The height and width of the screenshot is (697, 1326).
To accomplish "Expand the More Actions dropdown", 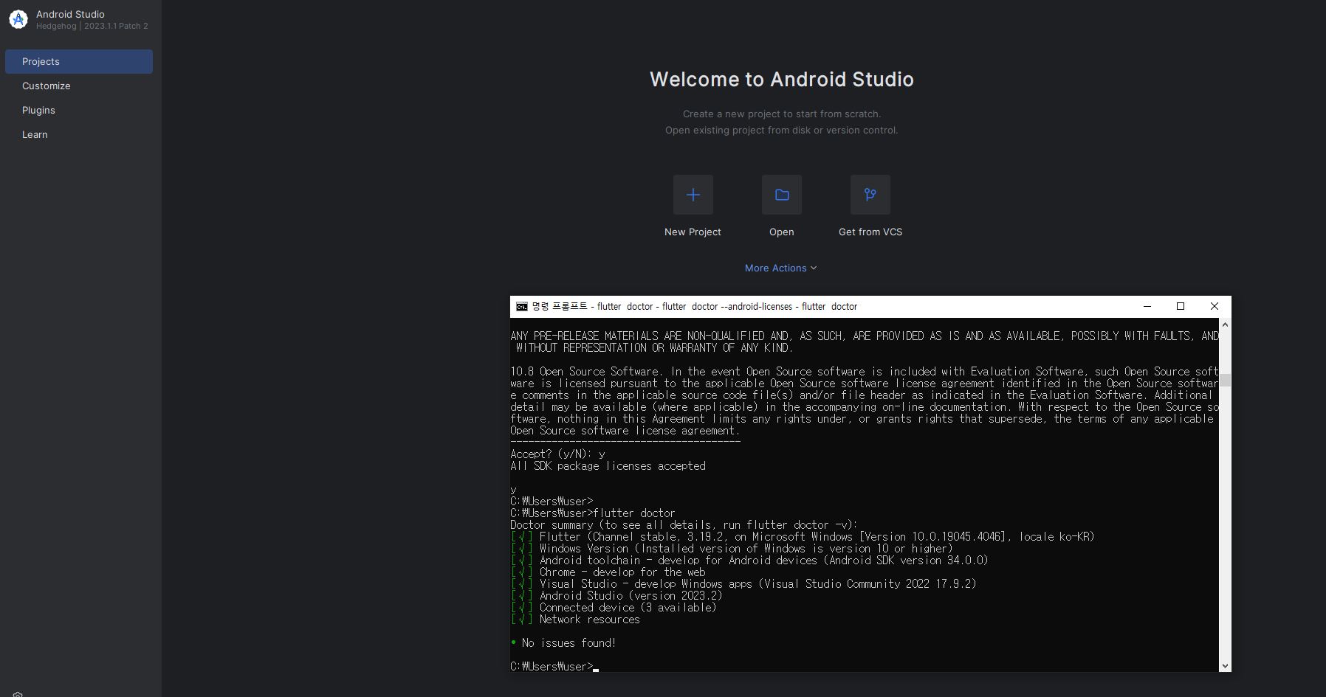I will [780, 268].
